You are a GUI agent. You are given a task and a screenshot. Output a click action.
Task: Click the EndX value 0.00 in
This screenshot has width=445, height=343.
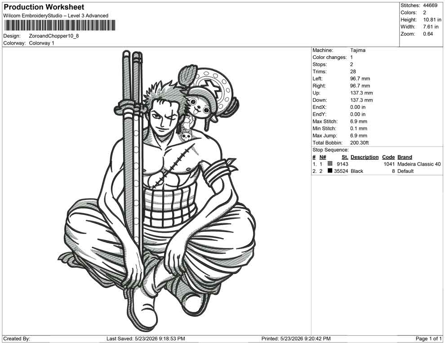pyautogui.click(x=358, y=107)
